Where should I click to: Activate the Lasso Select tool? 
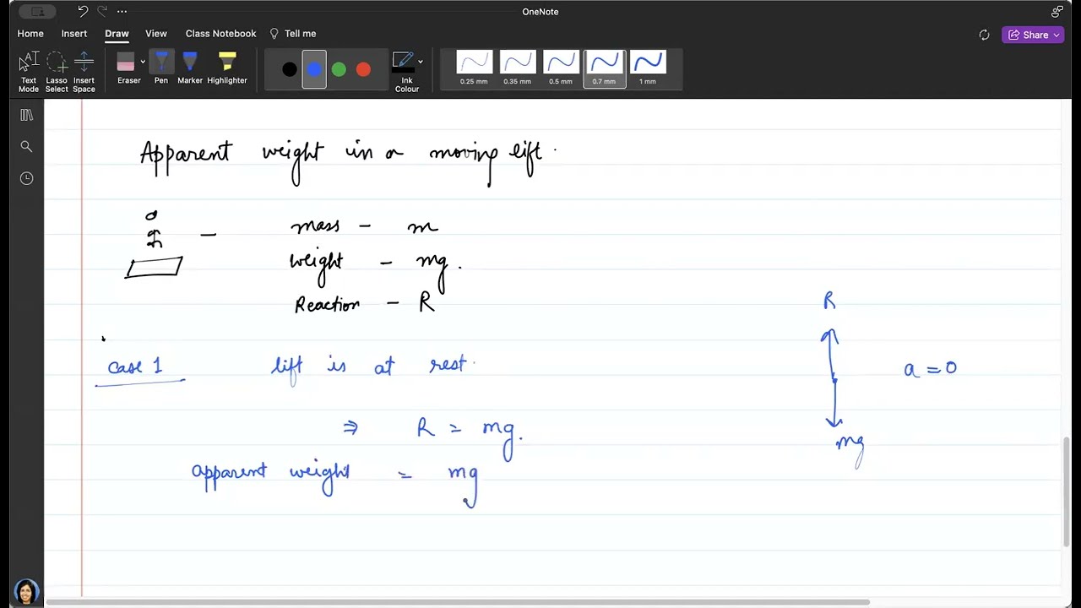click(x=57, y=72)
